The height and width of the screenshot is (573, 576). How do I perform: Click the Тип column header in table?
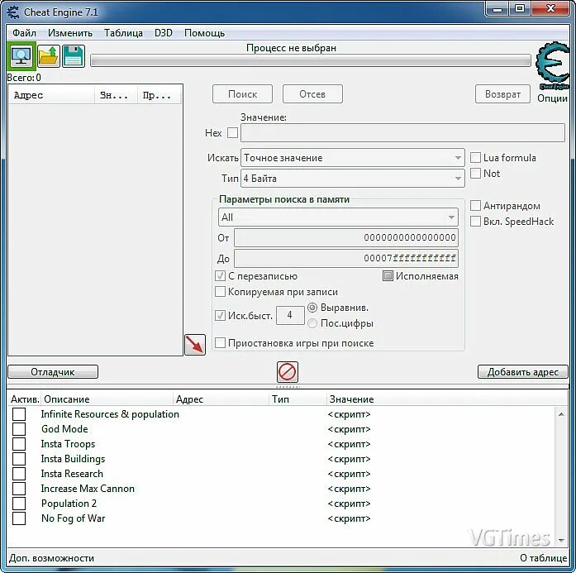pos(298,399)
